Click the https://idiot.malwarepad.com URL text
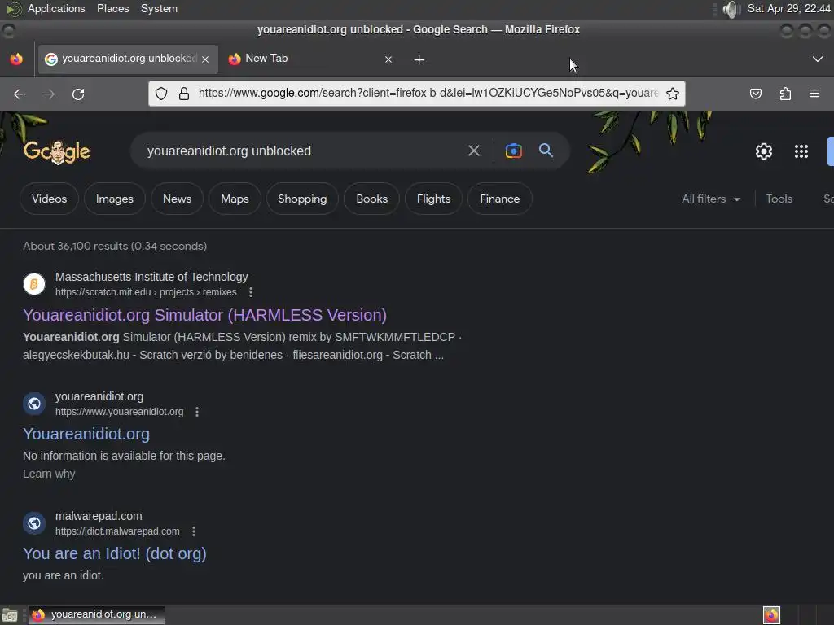The image size is (834, 625). click(x=117, y=531)
